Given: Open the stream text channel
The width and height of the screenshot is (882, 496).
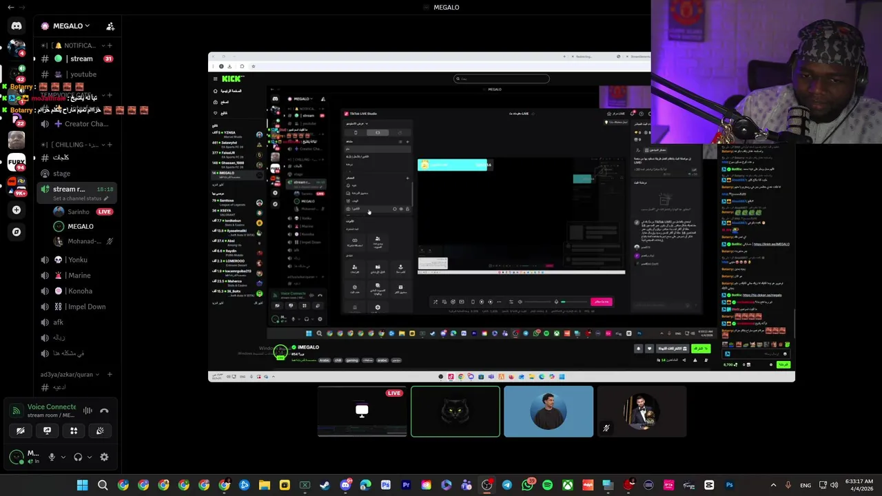Looking at the screenshot, I should point(76,59).
